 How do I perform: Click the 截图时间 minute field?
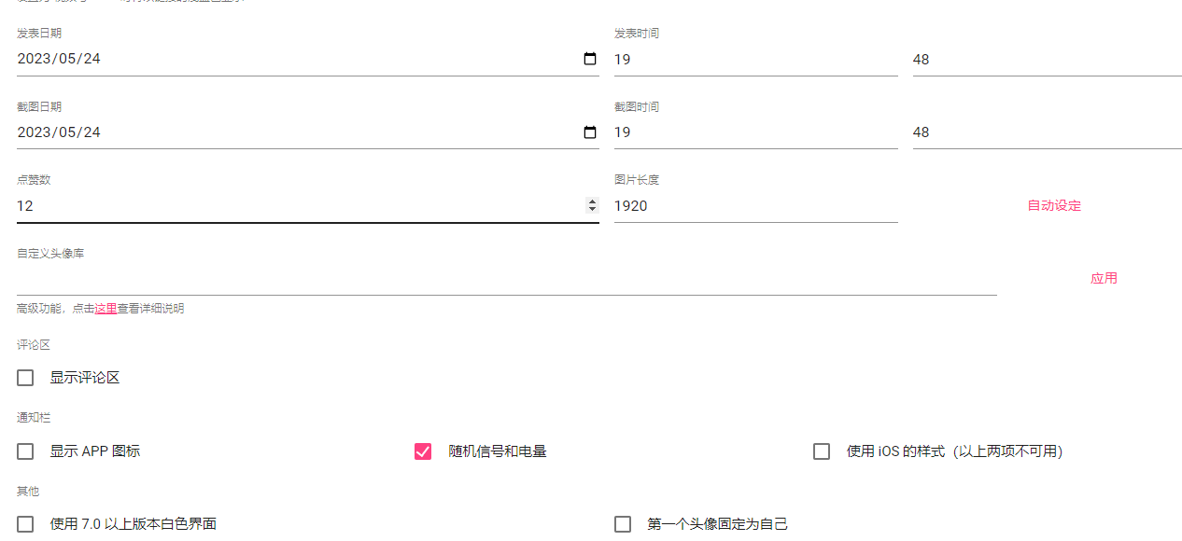tap(1048, 132)
